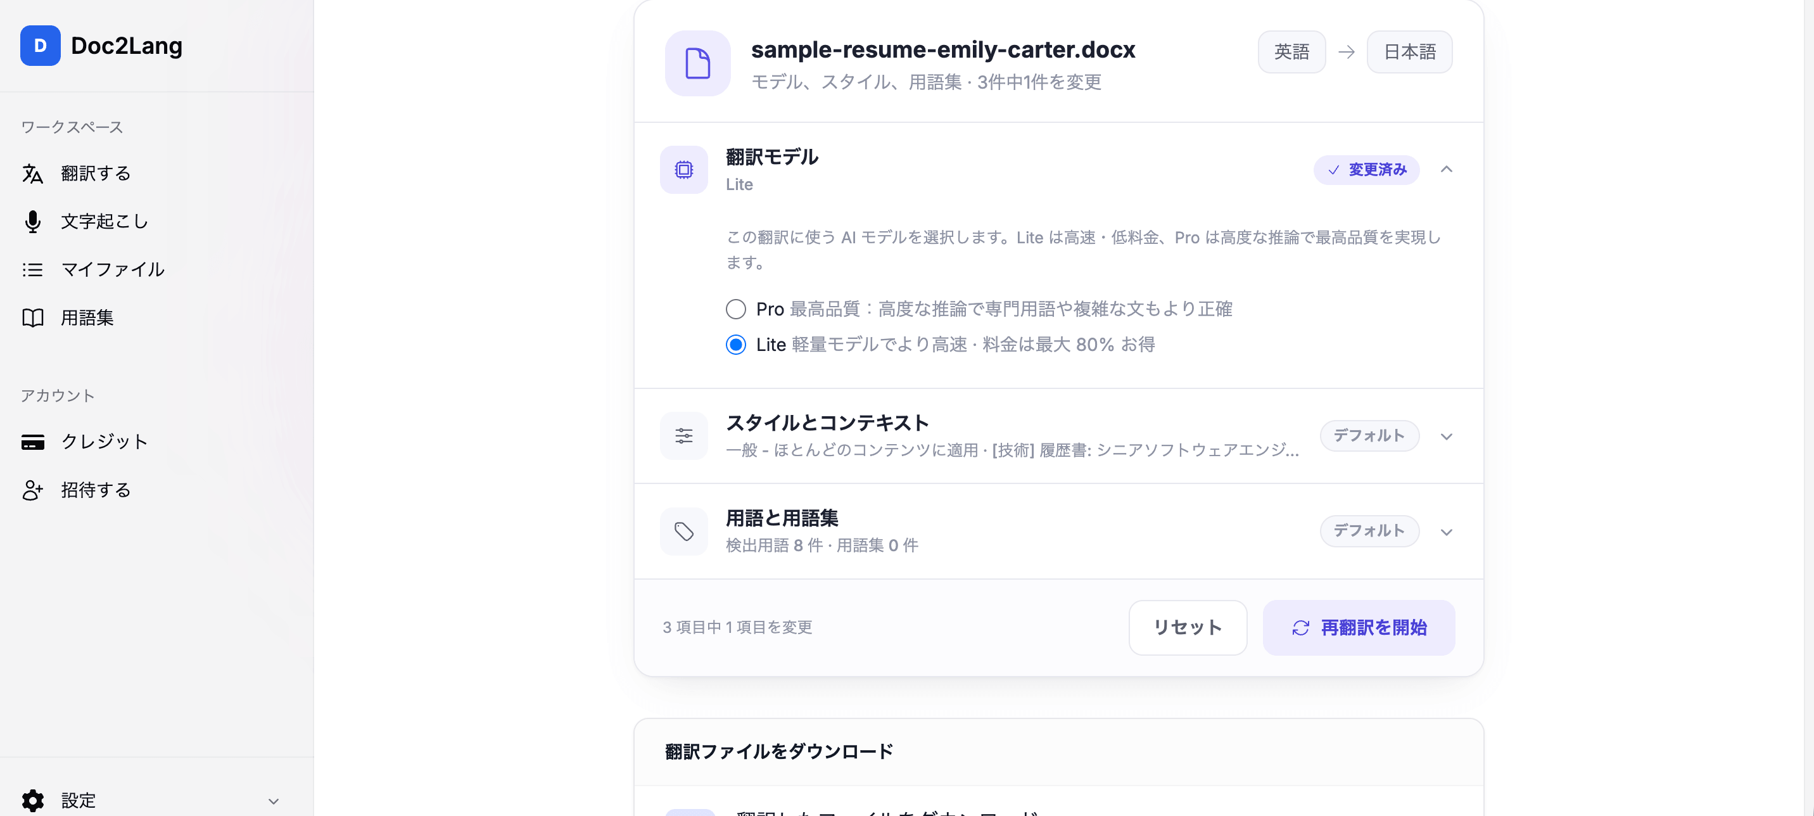The image size is (1814, 816).
Task: Expand the 設定 menu chevron
Action: pos(274,801)
